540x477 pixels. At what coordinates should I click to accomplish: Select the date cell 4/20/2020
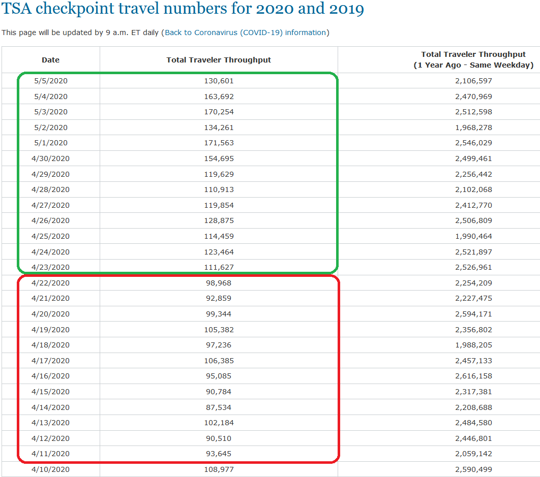[x=51, y=314]
